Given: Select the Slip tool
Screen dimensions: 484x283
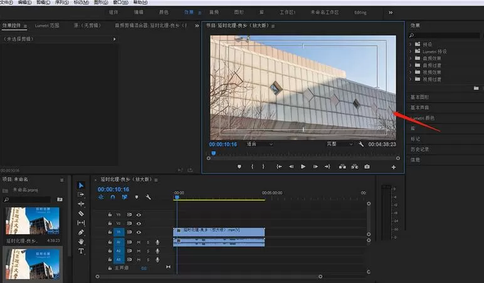Looking at the screenshot, I should pyautogui.click(x=81, y=222).
